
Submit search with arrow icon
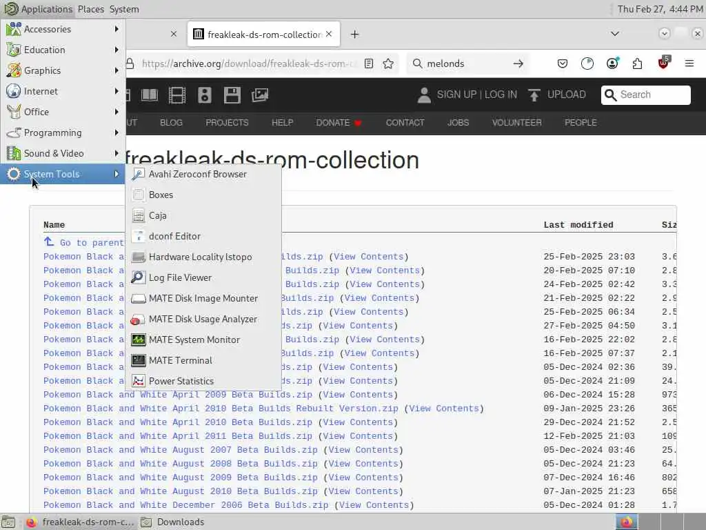point(518,63)
